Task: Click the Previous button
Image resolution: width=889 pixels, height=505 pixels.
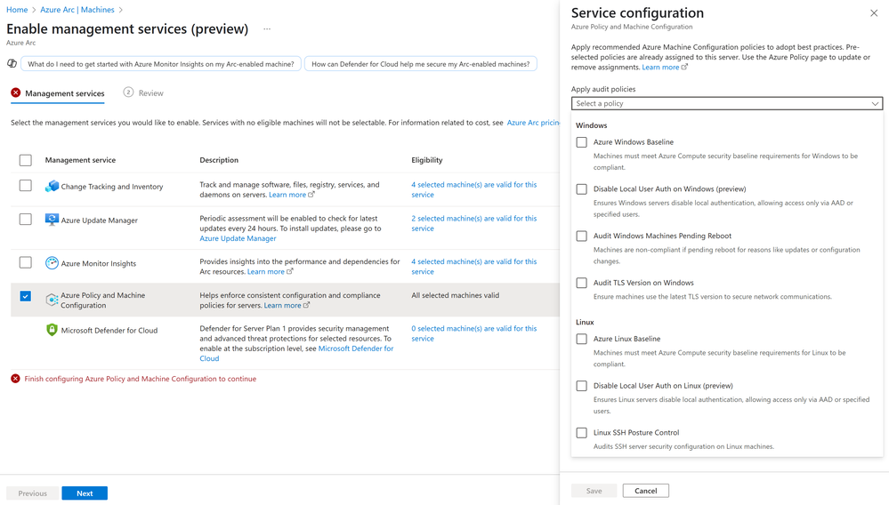Action: click(32, 493)
